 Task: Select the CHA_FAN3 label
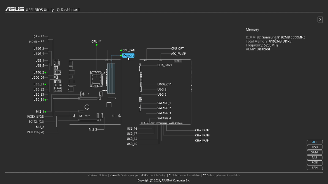(202, 135)
